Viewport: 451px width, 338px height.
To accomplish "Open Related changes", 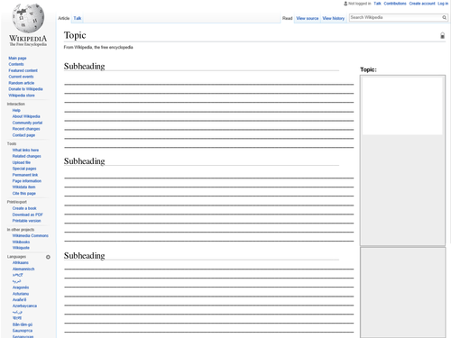I will coord(26,156).
